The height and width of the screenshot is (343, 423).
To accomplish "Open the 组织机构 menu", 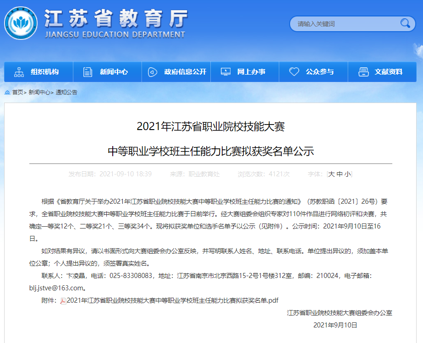I will coord(38,72).
